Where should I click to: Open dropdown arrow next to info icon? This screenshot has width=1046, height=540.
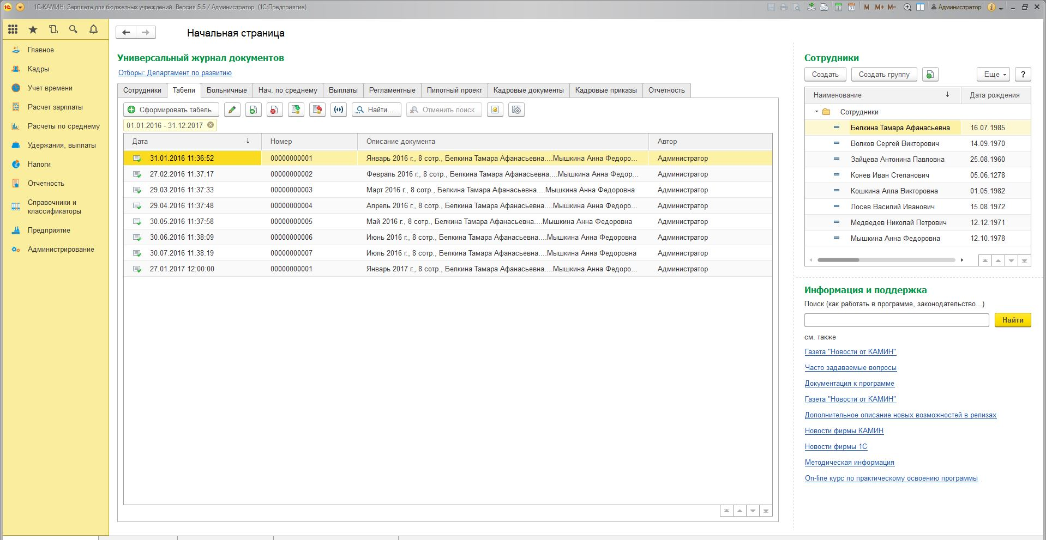coord(1001,8)
